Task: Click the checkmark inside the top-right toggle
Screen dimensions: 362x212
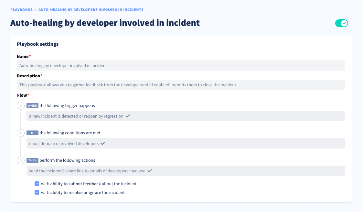Action: (x=344, y=23)
